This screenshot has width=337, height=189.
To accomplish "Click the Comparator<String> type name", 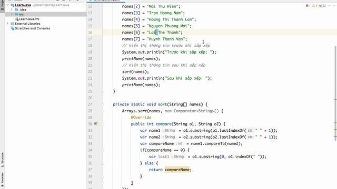I will [x=194, y=111].
